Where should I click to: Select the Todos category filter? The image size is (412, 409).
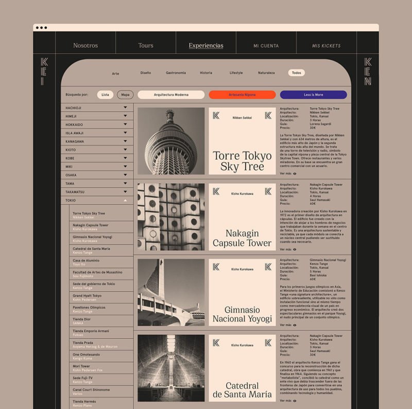(296, 73)
